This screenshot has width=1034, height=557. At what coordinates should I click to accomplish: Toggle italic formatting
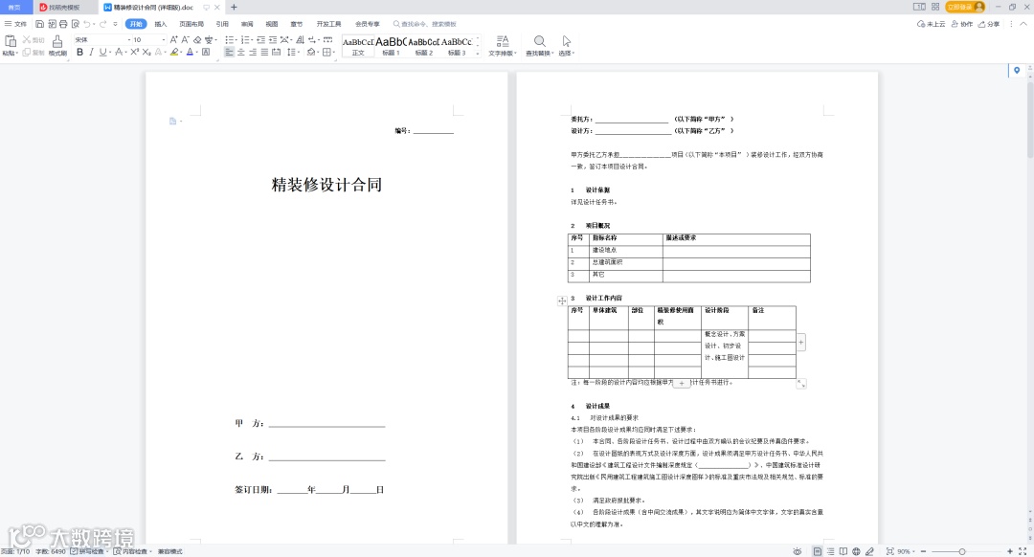pyautogui.click(x=91, y=52)
